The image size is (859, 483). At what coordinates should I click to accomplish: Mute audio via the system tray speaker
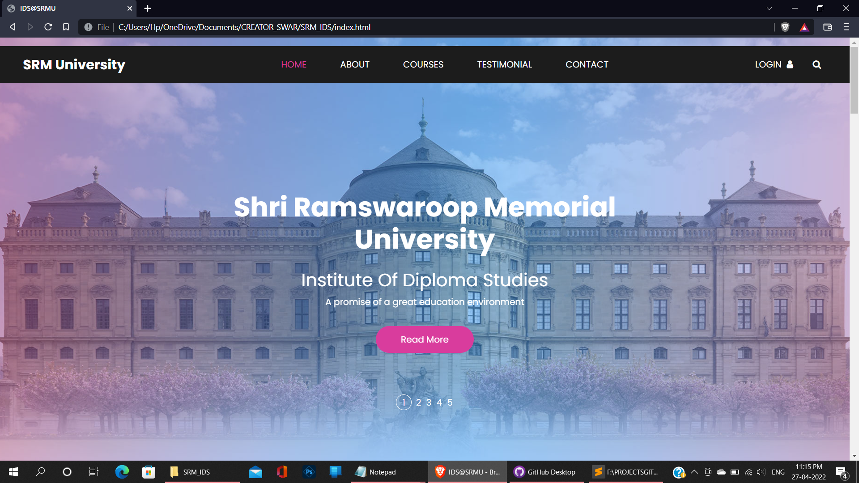[761, 472]
